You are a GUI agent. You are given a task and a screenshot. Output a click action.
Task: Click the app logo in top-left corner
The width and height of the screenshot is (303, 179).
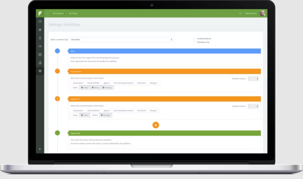tap(40, 13)
